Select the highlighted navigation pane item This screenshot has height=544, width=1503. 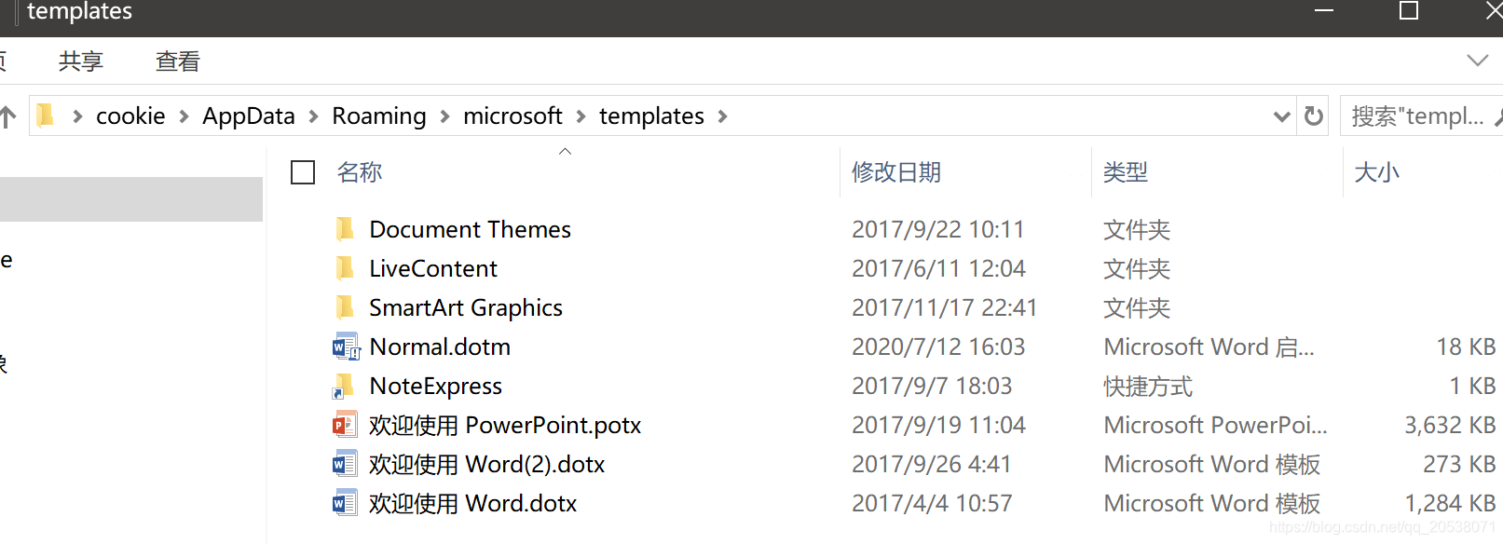[131, 199]
